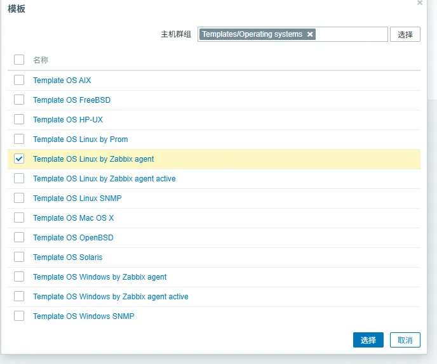This screenshot has width=437, height=364.
Task: Close the template dialog
Action: (x=420, y=3)
